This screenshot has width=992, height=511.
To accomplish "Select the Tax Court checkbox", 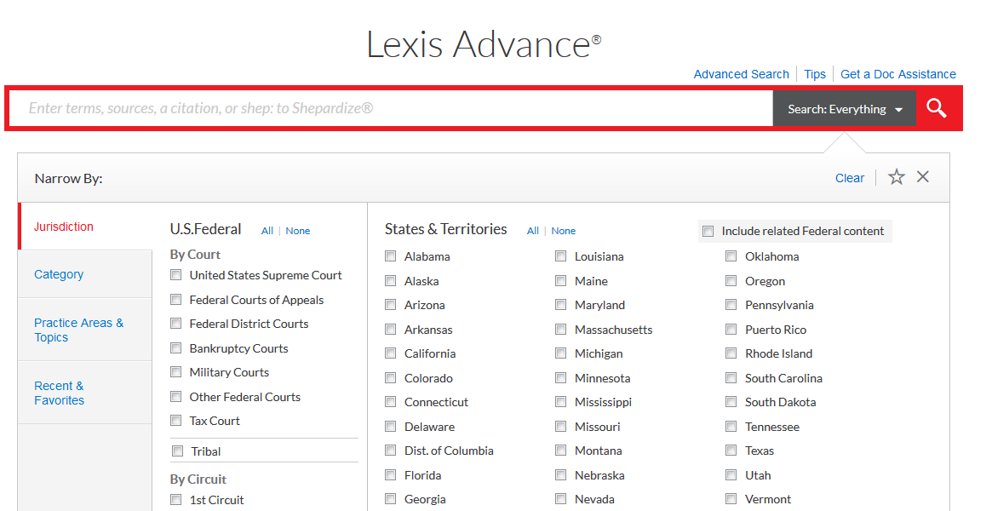I will pos(175,421).
